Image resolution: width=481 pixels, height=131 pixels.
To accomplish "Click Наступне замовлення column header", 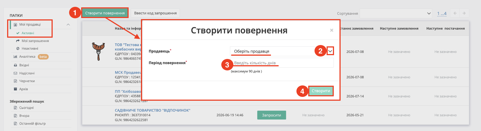I will (x=399, y=28).
